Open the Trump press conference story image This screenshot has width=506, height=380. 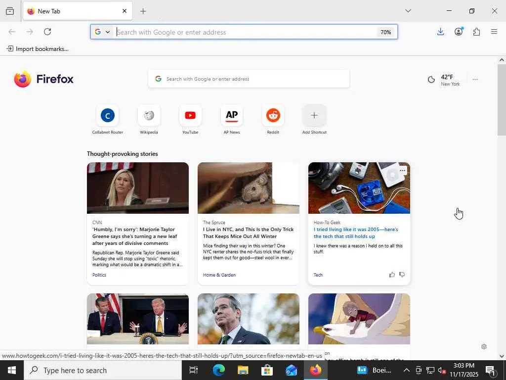138,319
